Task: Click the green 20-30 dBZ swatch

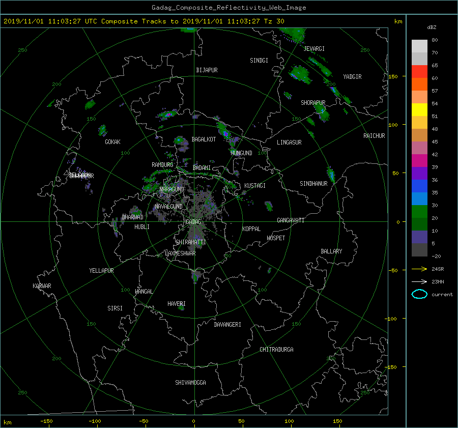Action: point(419,212)
